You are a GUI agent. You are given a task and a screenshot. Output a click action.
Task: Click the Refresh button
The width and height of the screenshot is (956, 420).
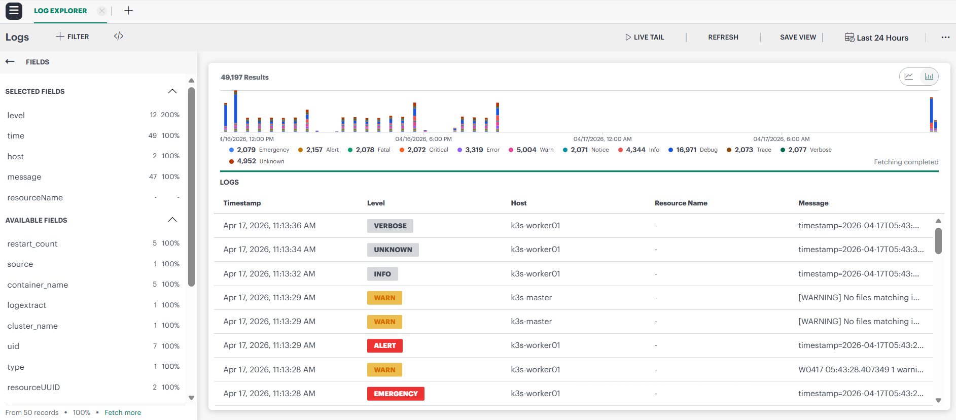(x=723, y=37)
